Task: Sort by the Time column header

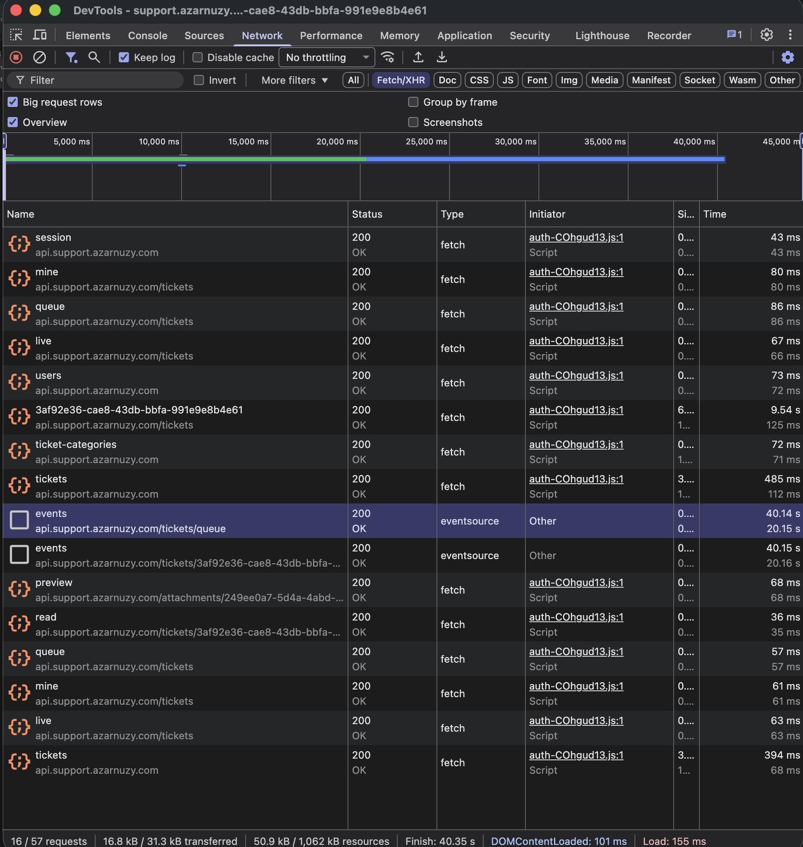Action: pos(751,214)
